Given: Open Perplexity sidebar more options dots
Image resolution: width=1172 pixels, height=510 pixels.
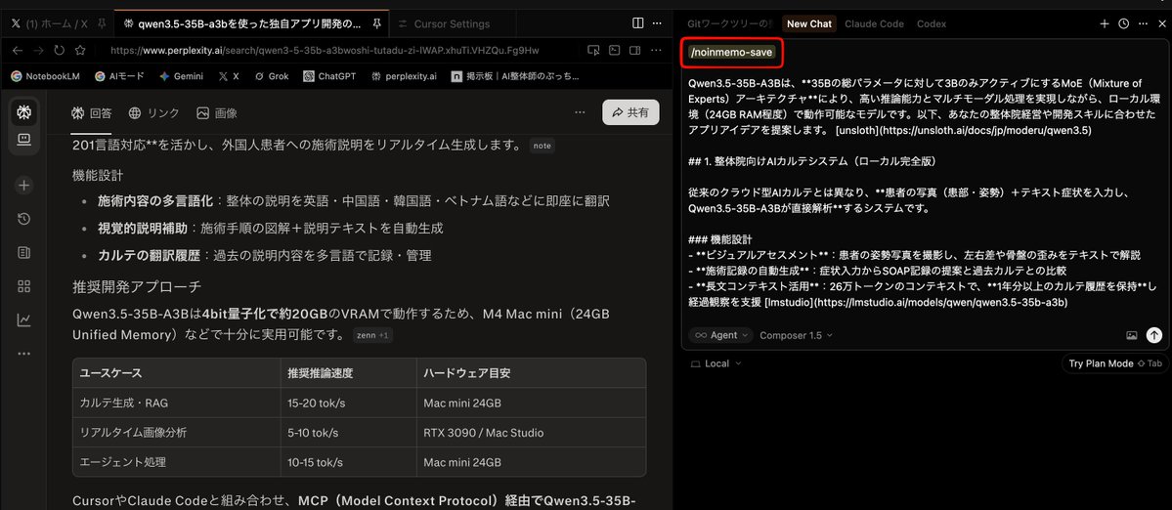Looking at the screenshot, I should pyautogui.click(x=23, y=354).
